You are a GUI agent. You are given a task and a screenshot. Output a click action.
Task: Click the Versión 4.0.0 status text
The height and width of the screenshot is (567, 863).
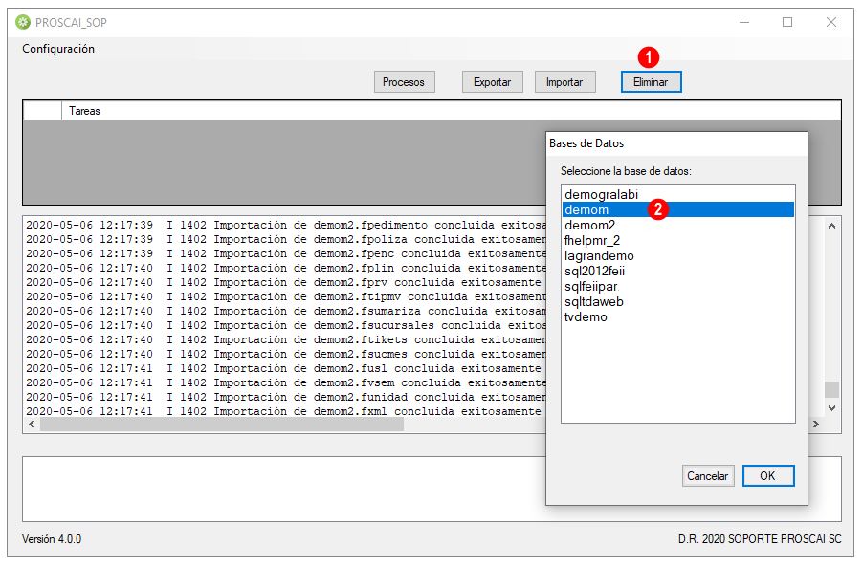click(52, 539)
